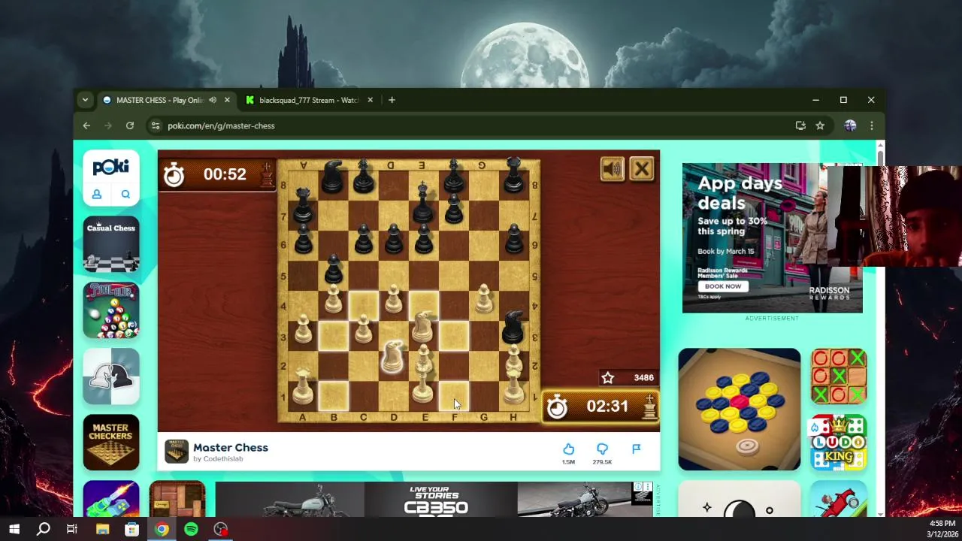
Task: Move knight to highlighted square B3
Action: (333, 336)
